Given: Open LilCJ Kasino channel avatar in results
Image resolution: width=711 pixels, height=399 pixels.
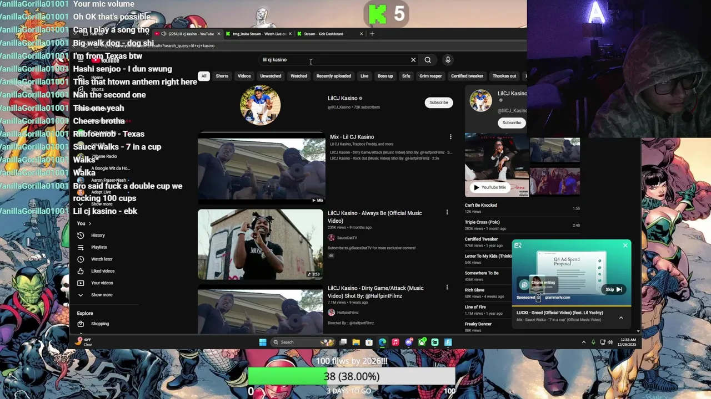Looking at the screenshot, I should (x=260, y=105).
